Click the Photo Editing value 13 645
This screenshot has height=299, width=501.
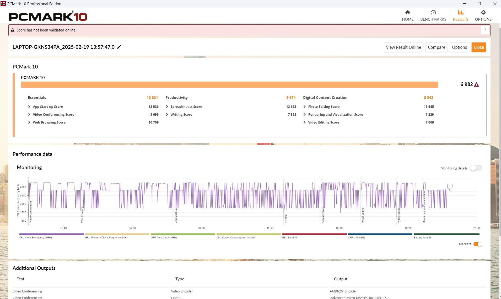click(429, 107)
